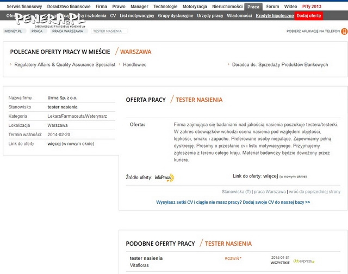Select the active Praca tab
This screenshot has height=274, width=348.
[x=253, y=7]
